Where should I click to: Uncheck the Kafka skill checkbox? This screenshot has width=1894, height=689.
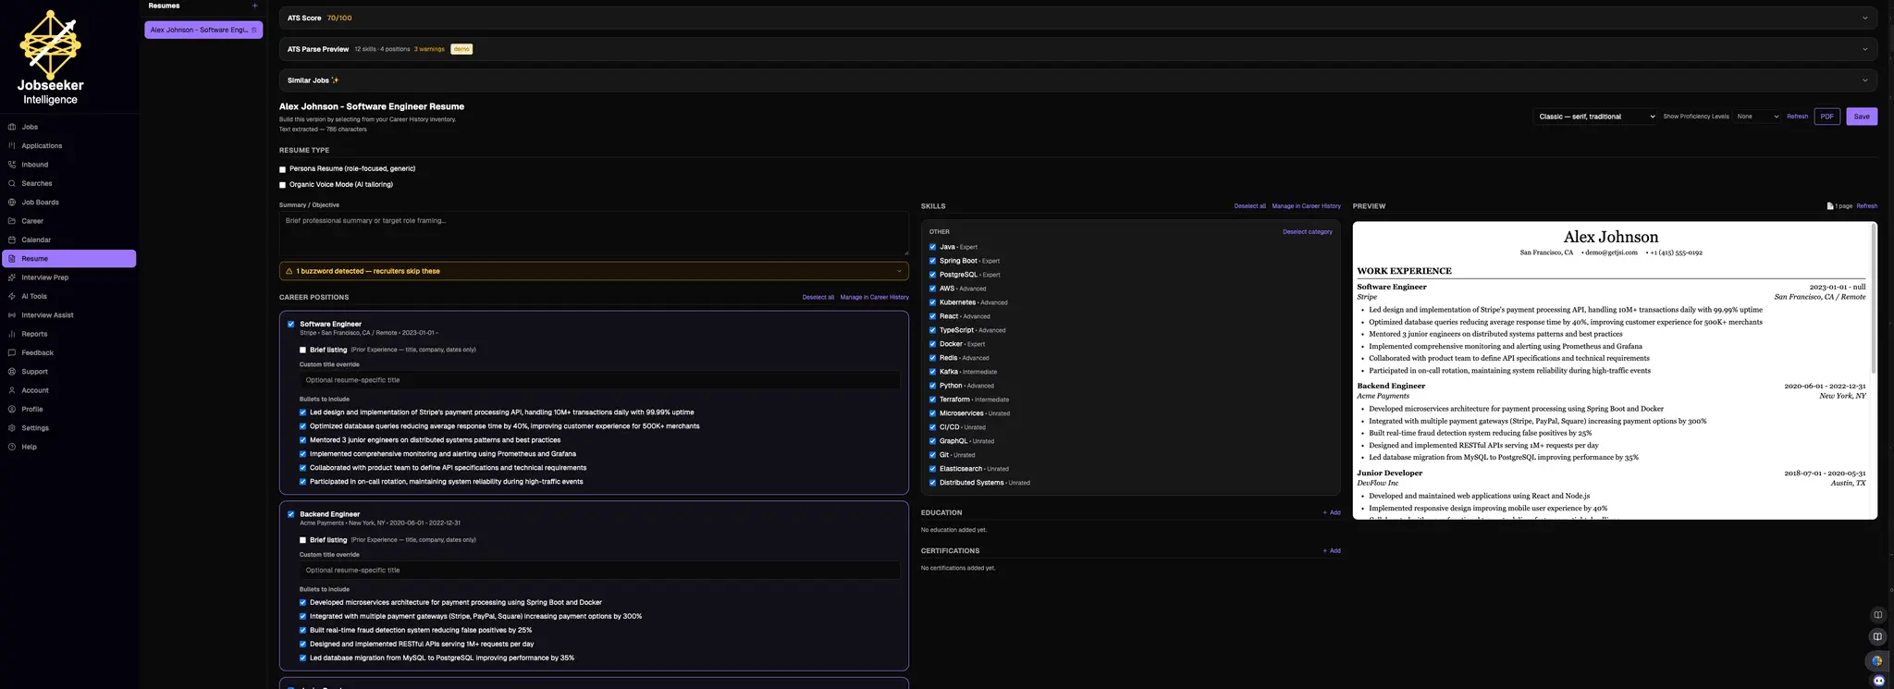(932, 372)
